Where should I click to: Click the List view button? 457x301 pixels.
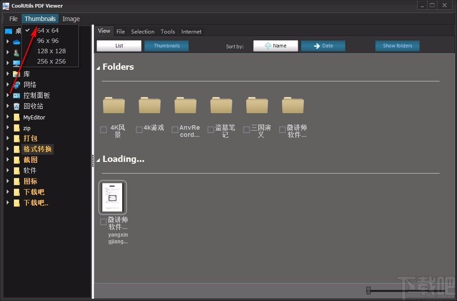coord(119,46)
